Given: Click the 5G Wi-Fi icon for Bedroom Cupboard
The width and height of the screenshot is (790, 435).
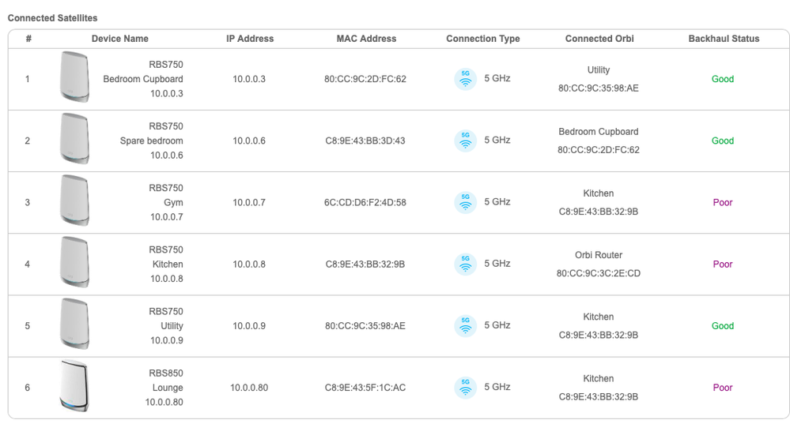Looking at the screenshot, I should pos(466,79).
